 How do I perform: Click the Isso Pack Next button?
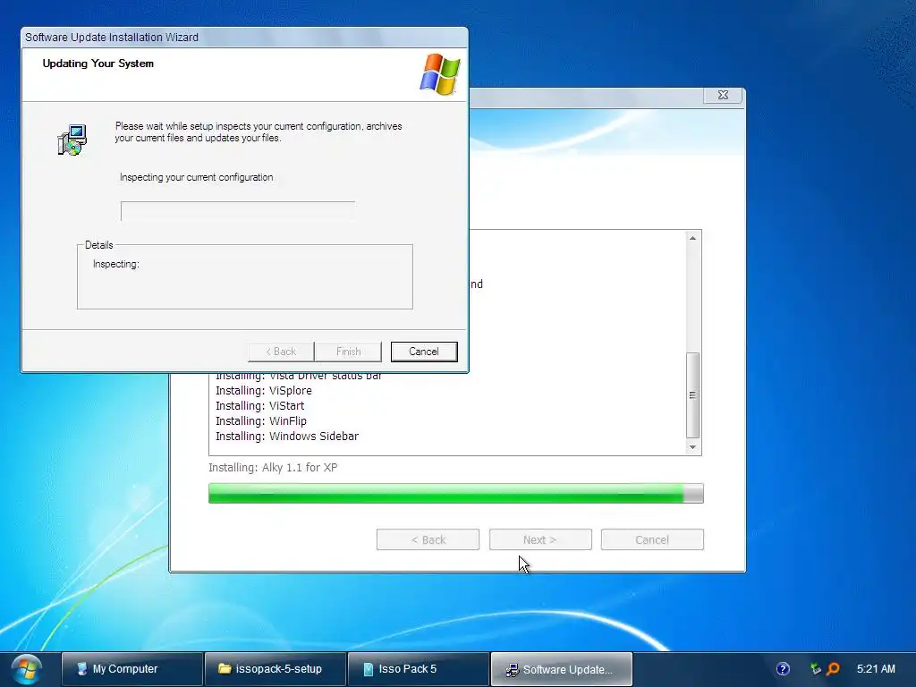[540, 539]
